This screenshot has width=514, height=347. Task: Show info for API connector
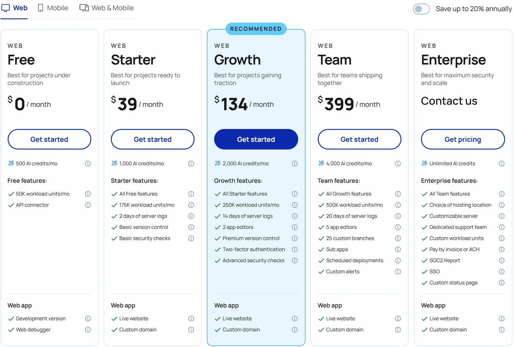click(88, 205)
